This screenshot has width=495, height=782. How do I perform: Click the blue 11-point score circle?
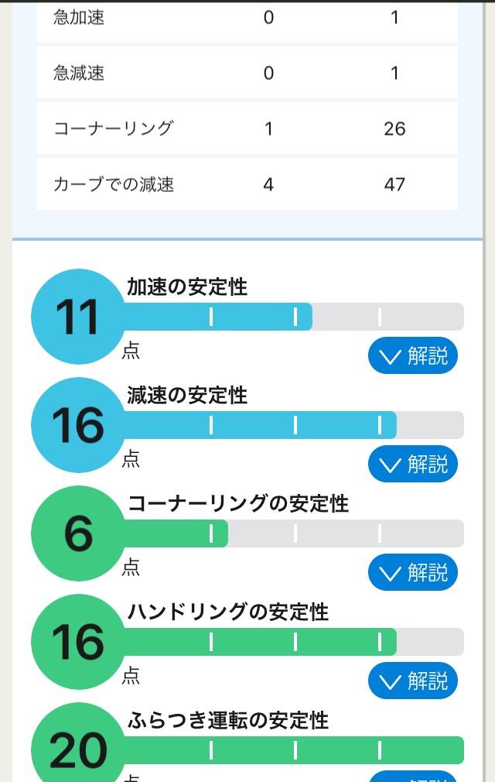pos(78,317)
